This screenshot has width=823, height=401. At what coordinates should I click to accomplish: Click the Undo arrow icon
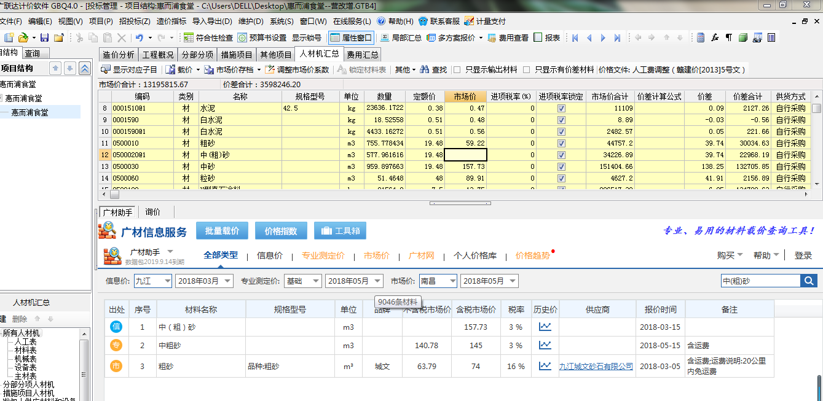coord(140,37)
